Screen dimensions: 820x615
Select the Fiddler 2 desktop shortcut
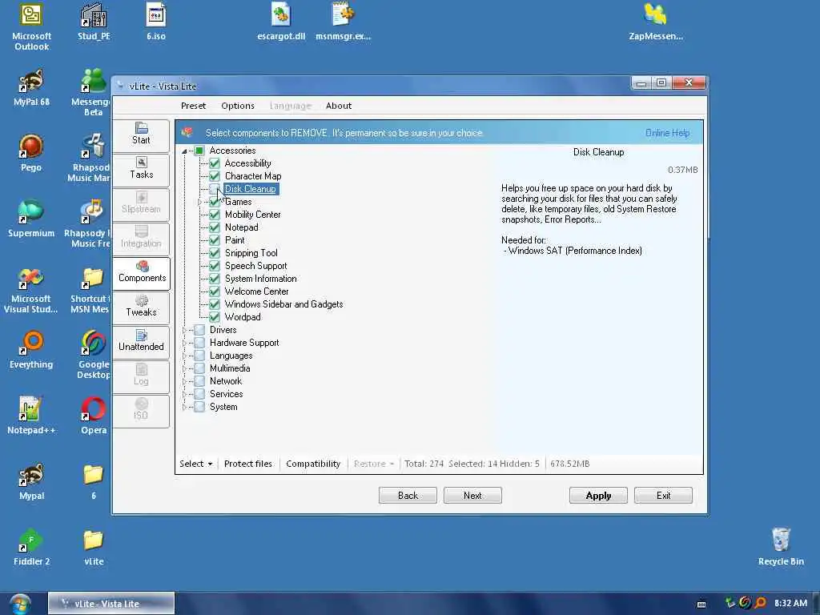tap(31, 547)
